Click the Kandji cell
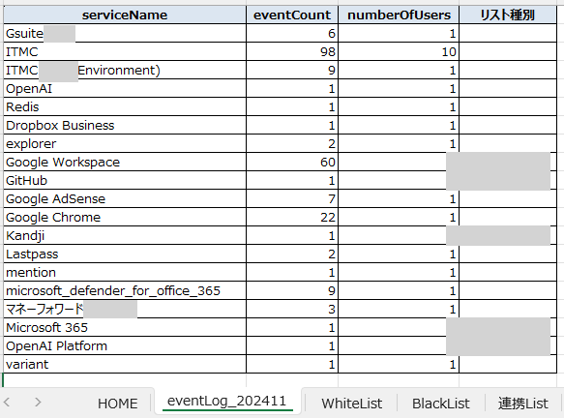Viewport: 564px width, 419px height. pos(125,235)
